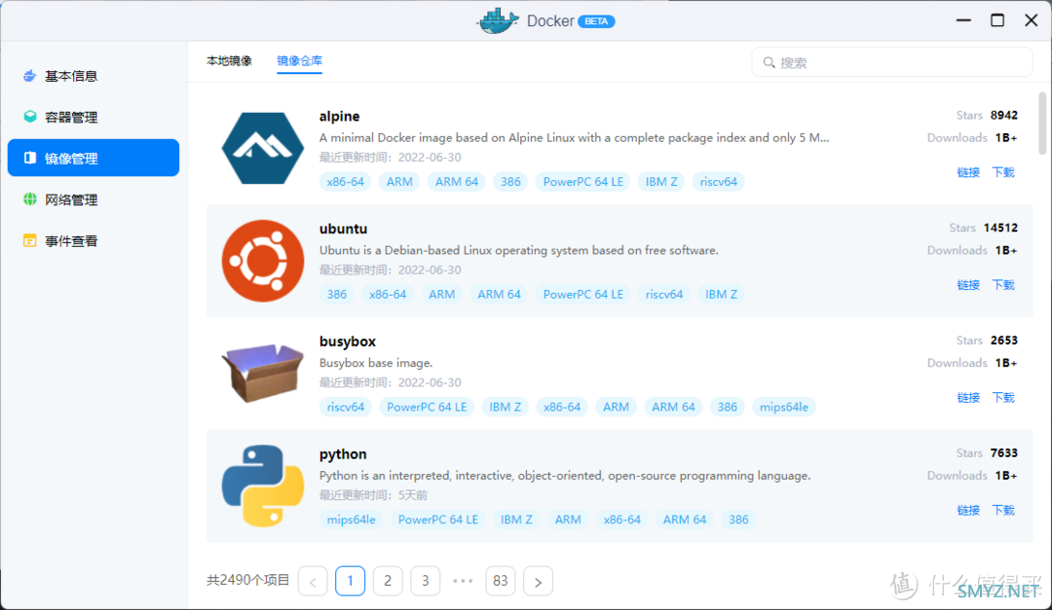Click alpine Stars count 8942

coord(1004,116)
